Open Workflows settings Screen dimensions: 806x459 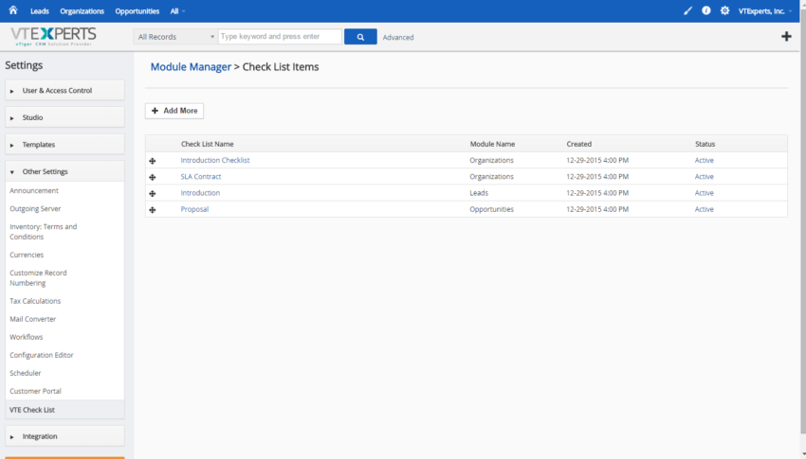pyautogui.click(x=27, y=337)
